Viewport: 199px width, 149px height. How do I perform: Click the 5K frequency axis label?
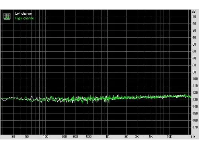point(151,137)
